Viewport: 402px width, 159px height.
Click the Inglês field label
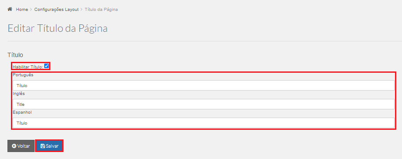click(x=19, y=94)
